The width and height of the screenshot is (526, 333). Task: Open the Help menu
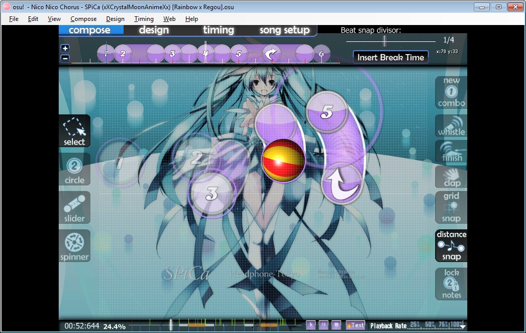pyautogui.click(x=192, y=19)
